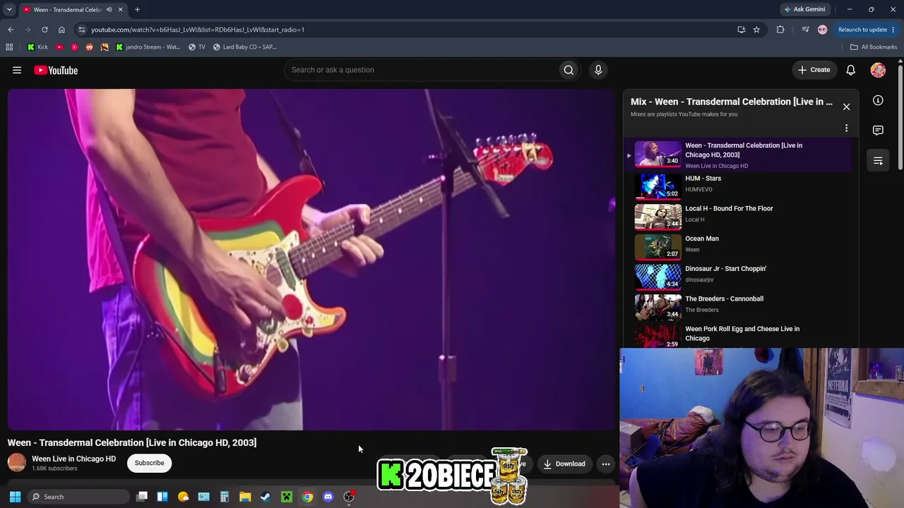This screenshot has height=508, width=904.
Task: Open Discord from the taskbar
Action: pos(328,497)
